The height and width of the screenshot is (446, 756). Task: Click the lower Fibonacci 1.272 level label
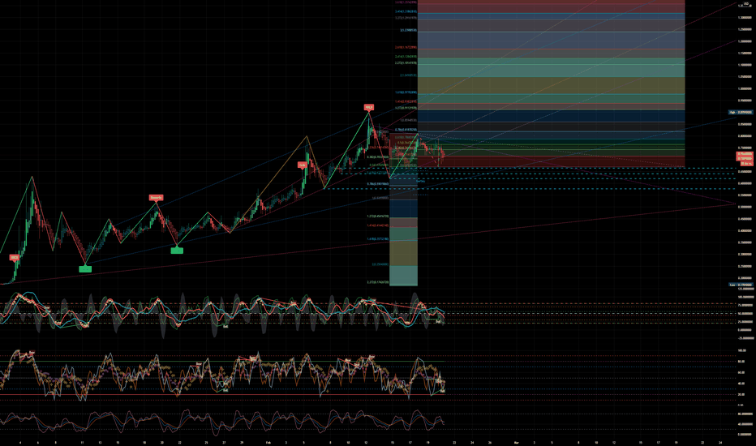(x=377, y=216)
